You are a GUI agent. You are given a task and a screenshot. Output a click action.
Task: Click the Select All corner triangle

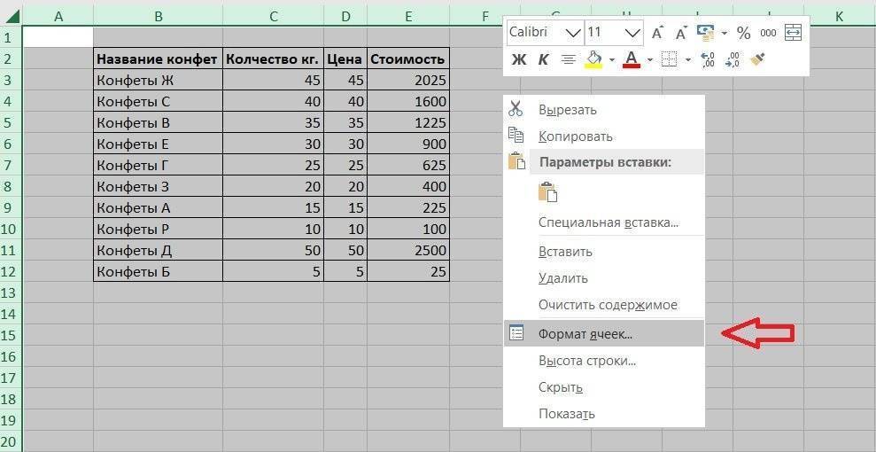12,17
